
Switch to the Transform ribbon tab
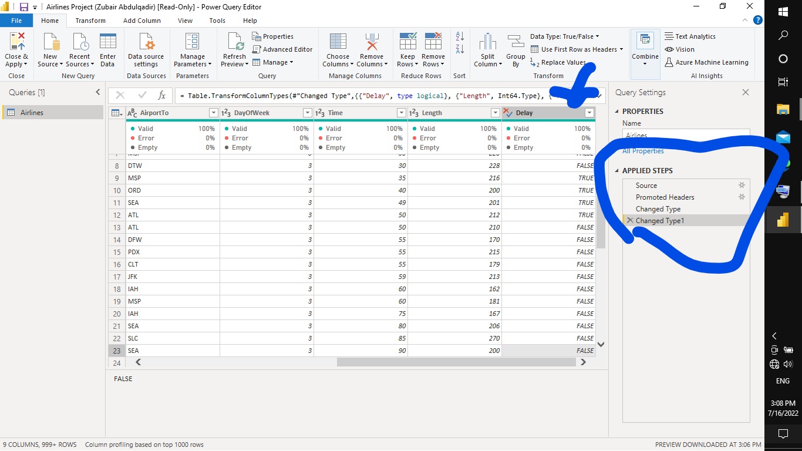[90, 20]
